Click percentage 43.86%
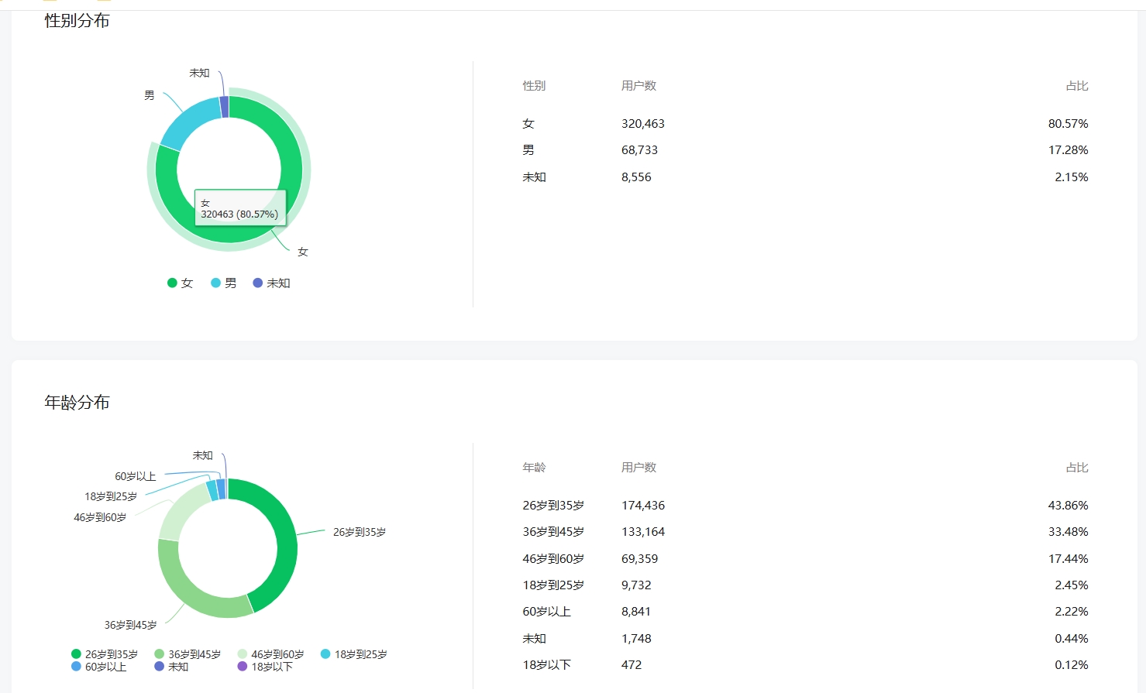This screenshot has width=1146, height=693. point(1068,506)
